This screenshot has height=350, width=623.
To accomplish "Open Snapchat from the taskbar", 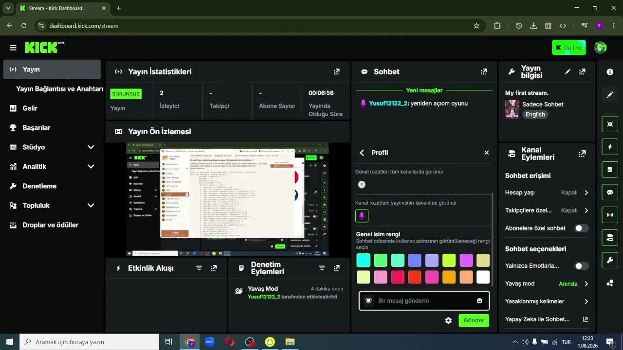I will (x=270, y=342).
